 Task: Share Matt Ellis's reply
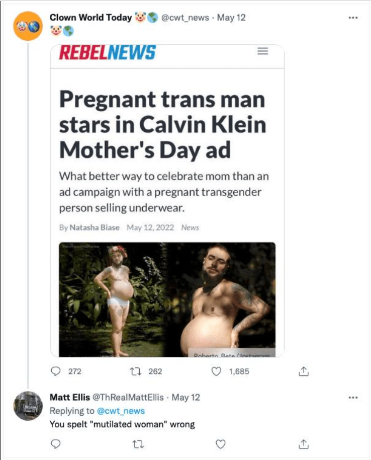(x=303, y=444)
